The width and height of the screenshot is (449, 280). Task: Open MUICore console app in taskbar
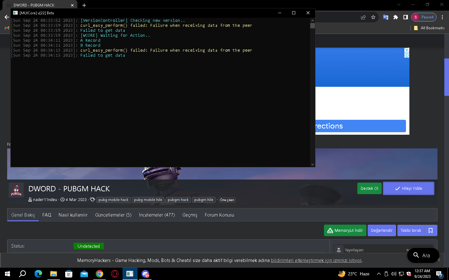click(130, 274)
